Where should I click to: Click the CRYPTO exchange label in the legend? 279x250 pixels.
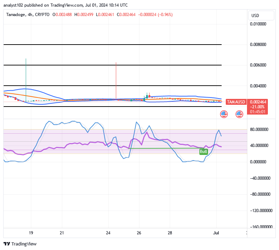tap(42, 15)
